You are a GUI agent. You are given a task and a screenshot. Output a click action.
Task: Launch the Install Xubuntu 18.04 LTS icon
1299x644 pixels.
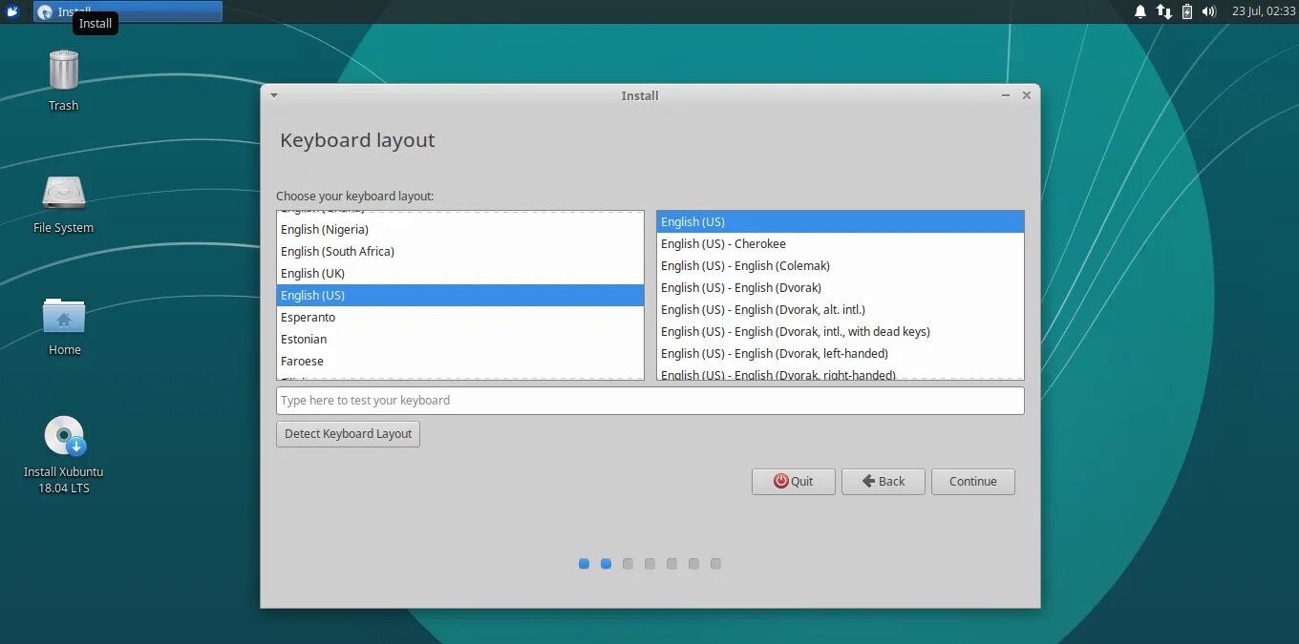click(63, 434)
